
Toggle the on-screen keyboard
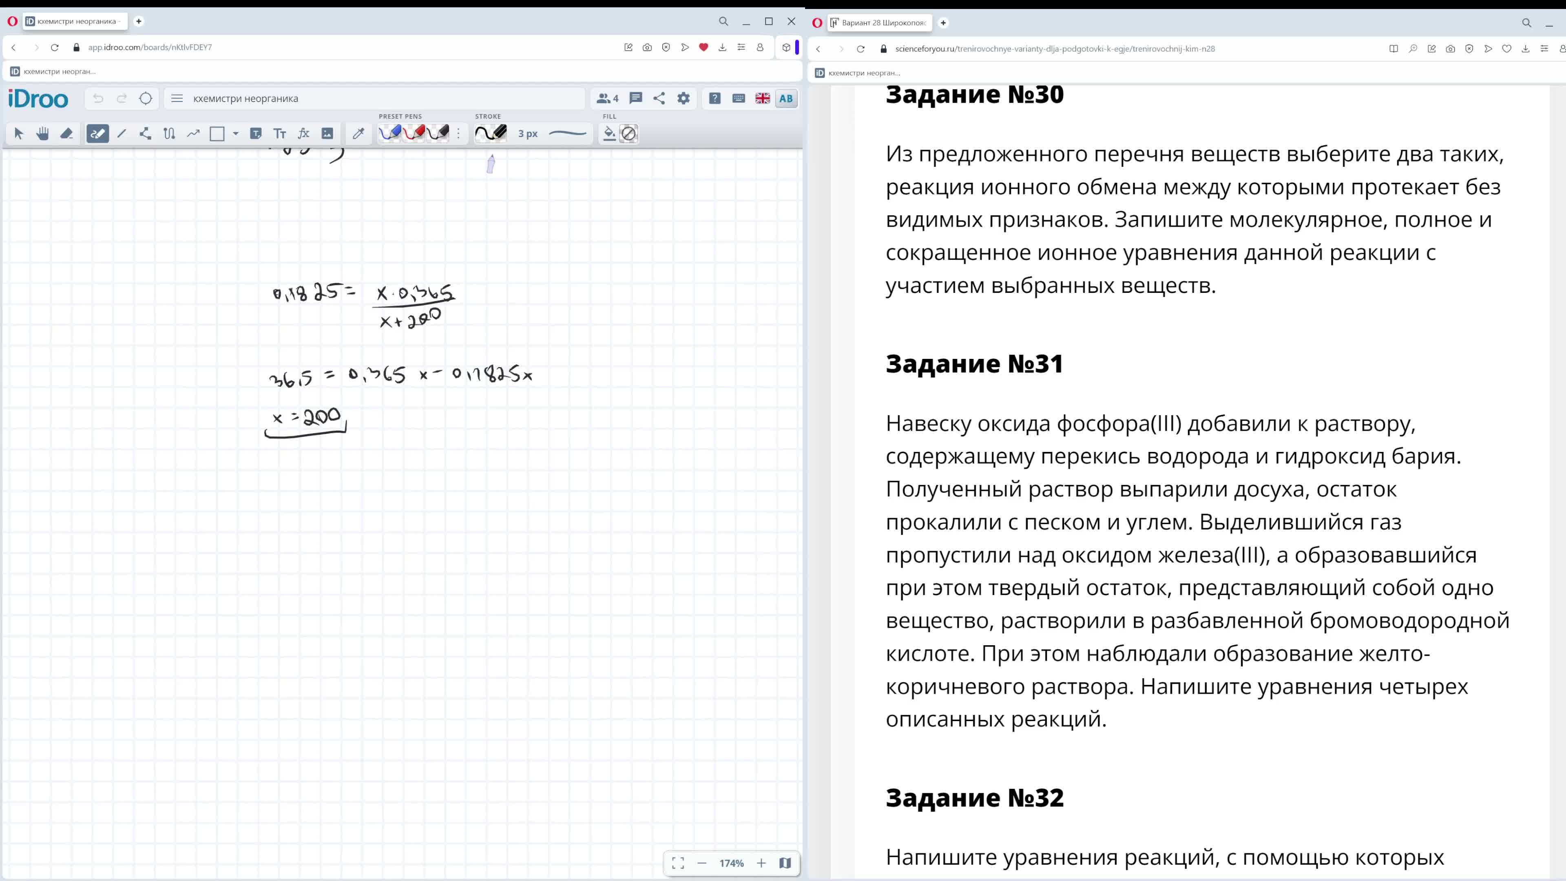pos(738,98)
